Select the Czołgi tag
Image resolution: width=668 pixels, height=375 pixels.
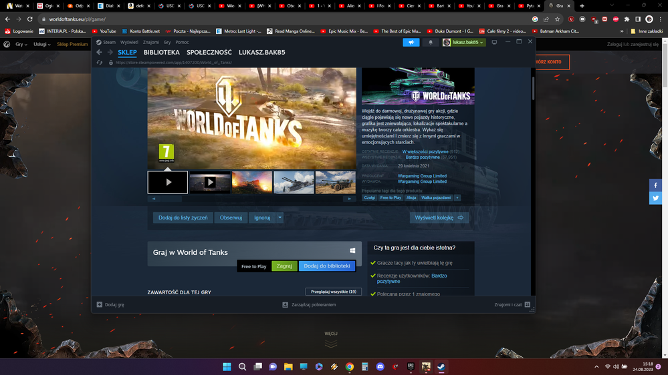[369, 198]
